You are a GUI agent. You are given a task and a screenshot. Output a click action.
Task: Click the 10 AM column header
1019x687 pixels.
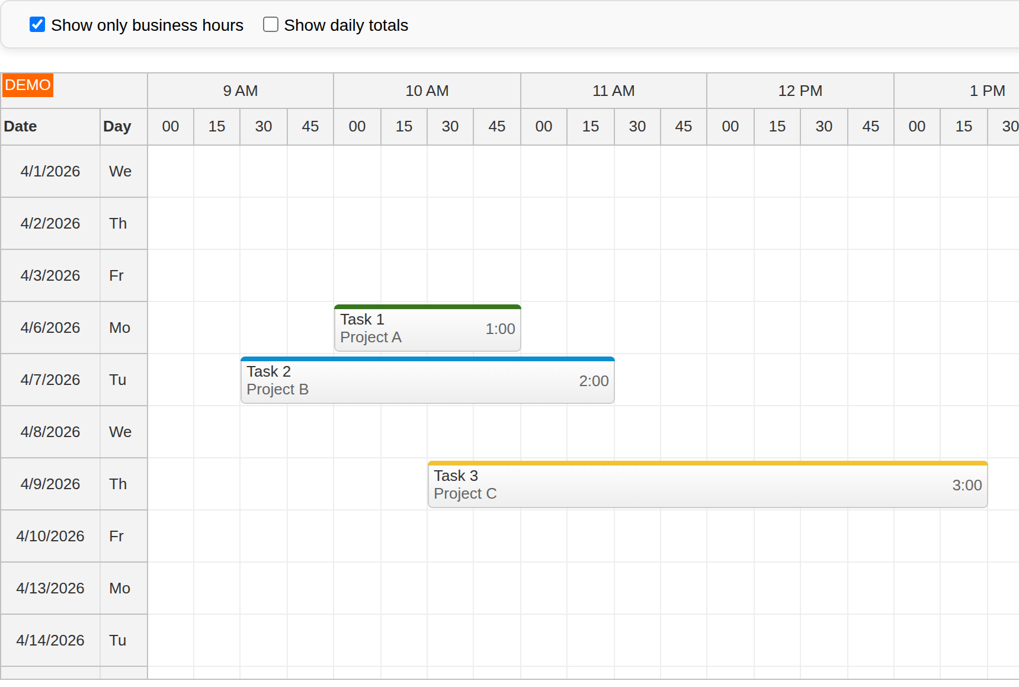[x=427, y=91]
